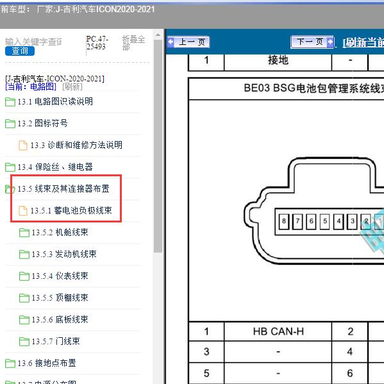Focus the keyword search input field
Screen dimensions: 384x384
[x=34, y=42]
